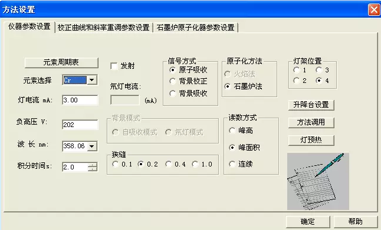Choose 峰高 reading mode

[232, 131]
